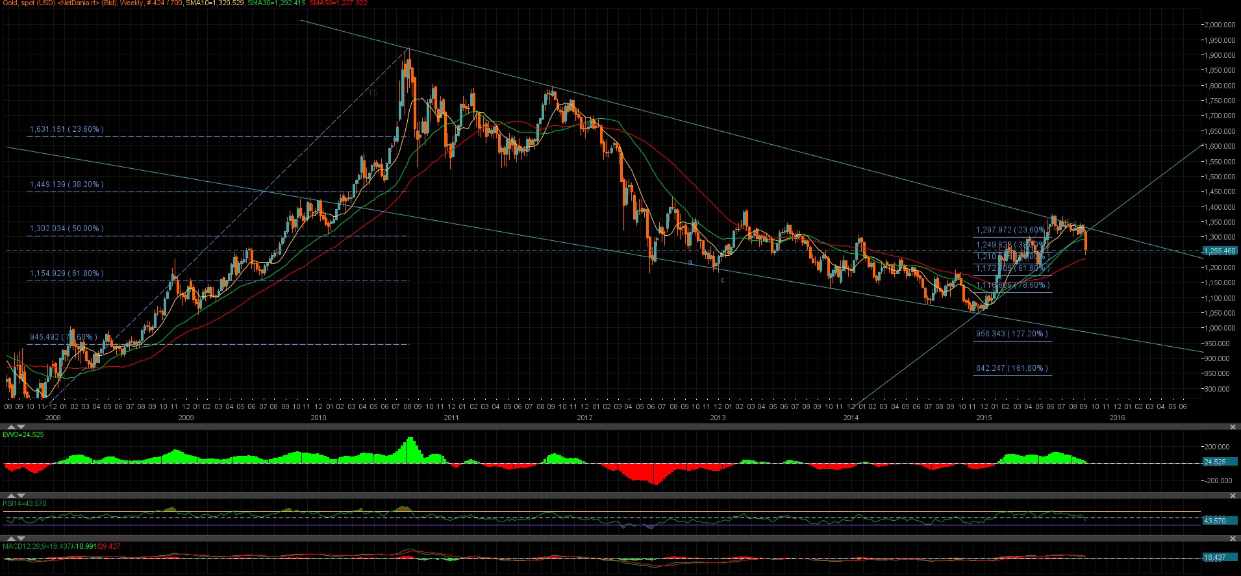1241x576 pixels.
Task: Click the RSI14=43.570 indicator label
Action: coord(25,503)
